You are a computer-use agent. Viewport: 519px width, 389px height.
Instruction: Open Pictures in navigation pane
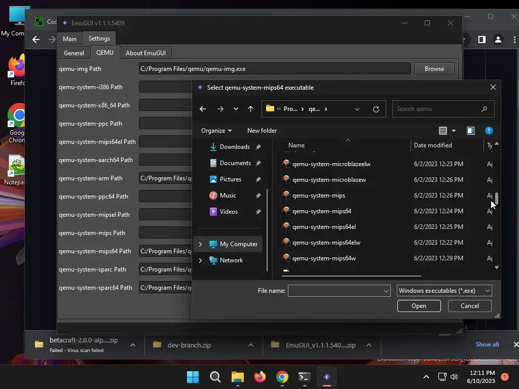click(231, 179)
